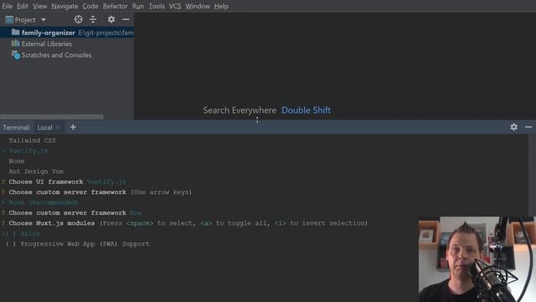
Task: Click the family-organizer folder icon
Action: point(15,32)
